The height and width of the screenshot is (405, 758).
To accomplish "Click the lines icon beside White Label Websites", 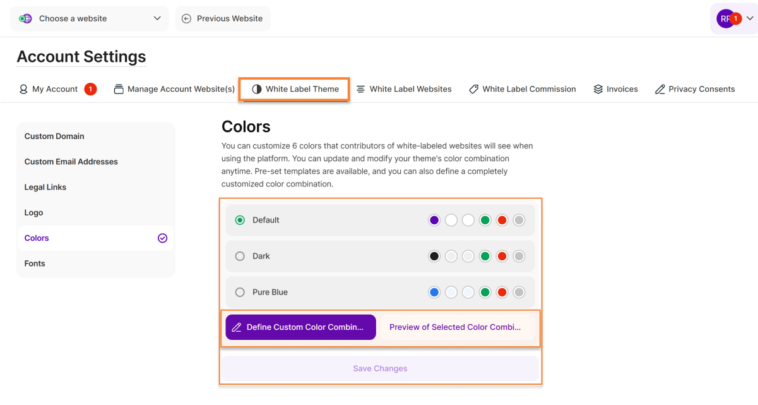I will (361, 90).
